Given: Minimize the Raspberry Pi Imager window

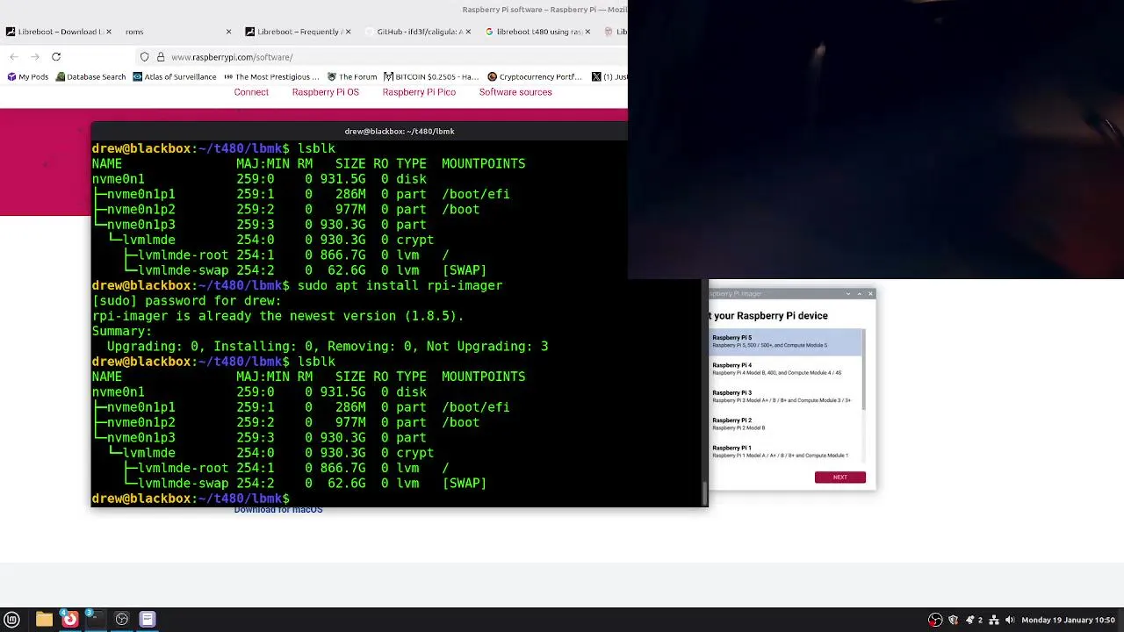Looking at the screenshot, I should [848, 294].
